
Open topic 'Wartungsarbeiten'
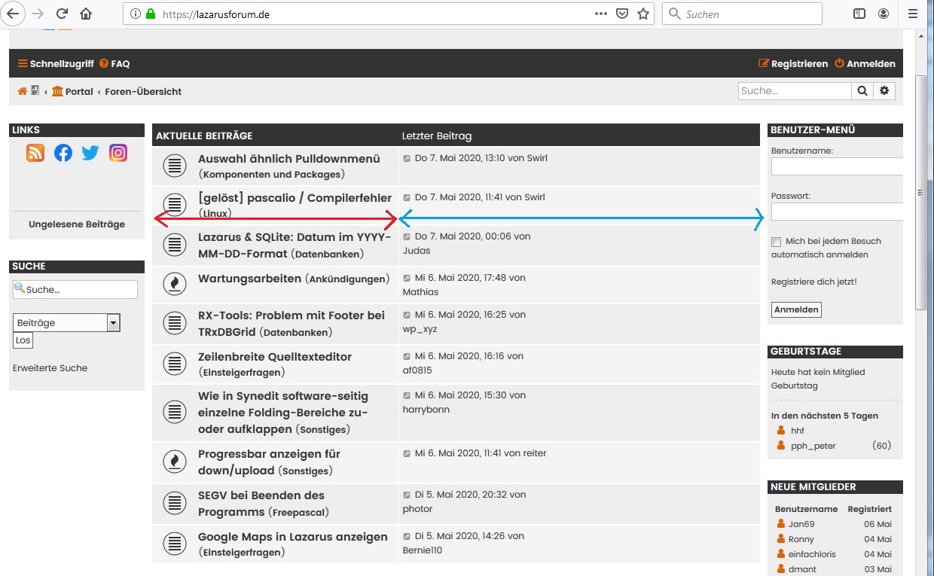249,279
